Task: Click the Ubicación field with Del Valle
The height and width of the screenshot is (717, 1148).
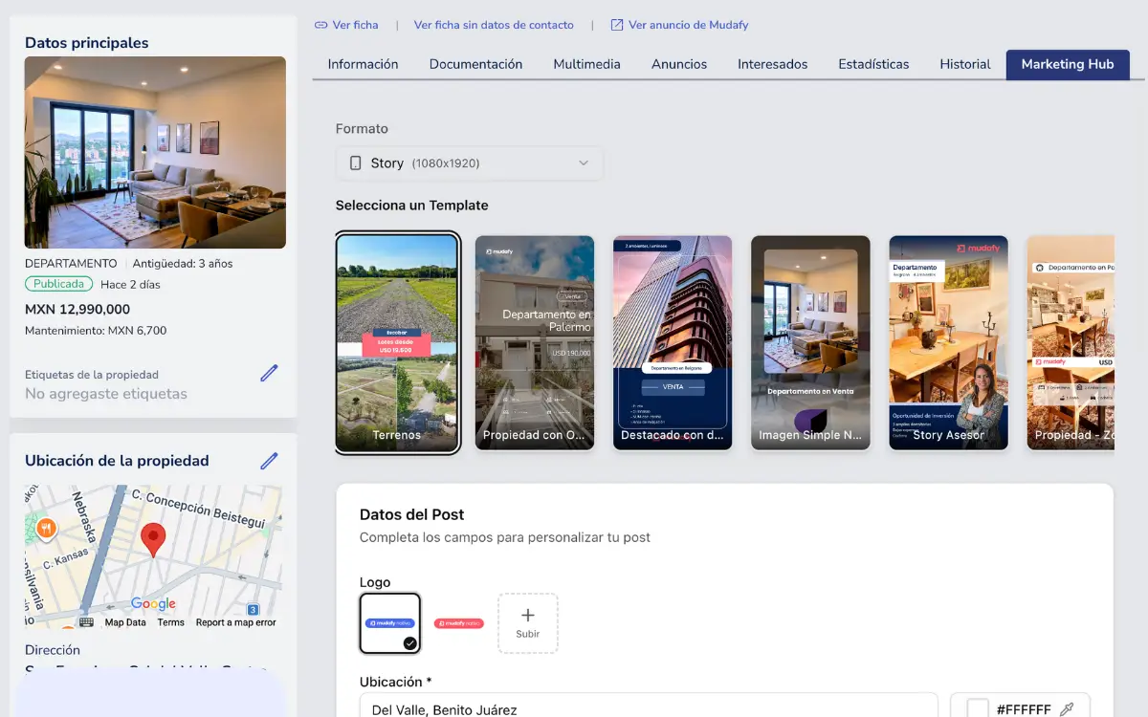Action: [649, 707]
